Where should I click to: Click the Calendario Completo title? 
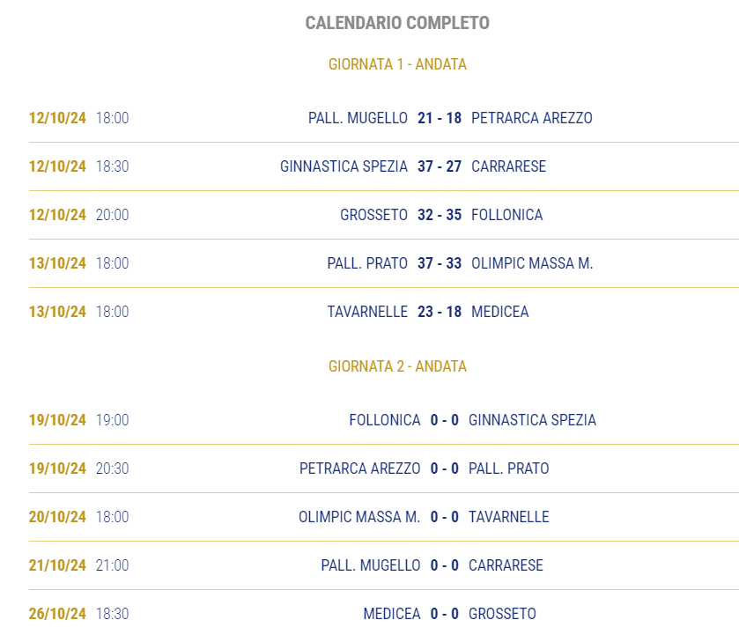pos(397,23)
